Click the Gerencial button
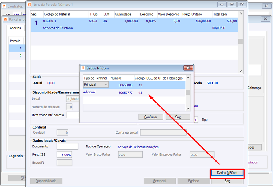273x187 pixels. click(x=159, y=181)
